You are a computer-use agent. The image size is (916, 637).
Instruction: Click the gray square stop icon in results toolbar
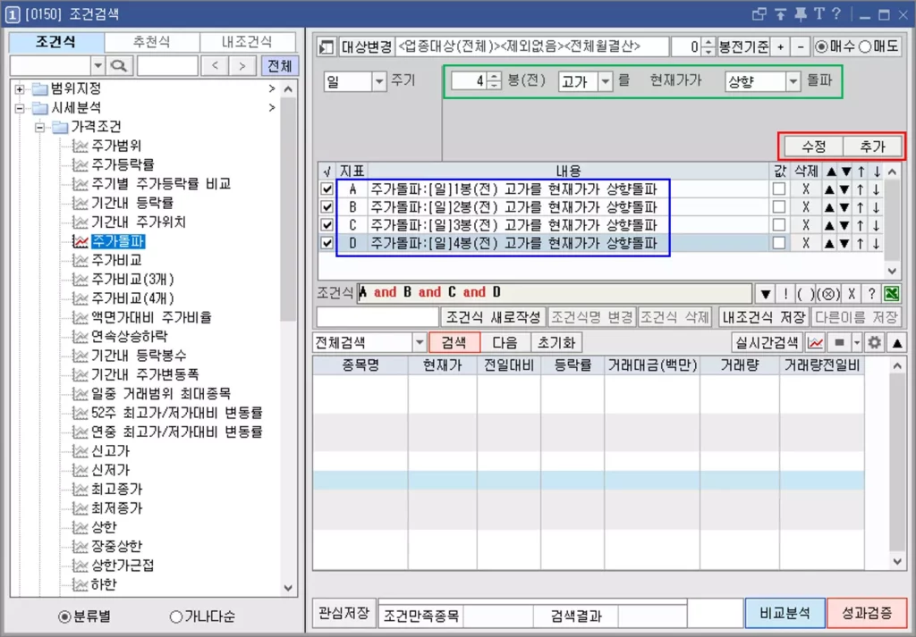coord(839,342)
